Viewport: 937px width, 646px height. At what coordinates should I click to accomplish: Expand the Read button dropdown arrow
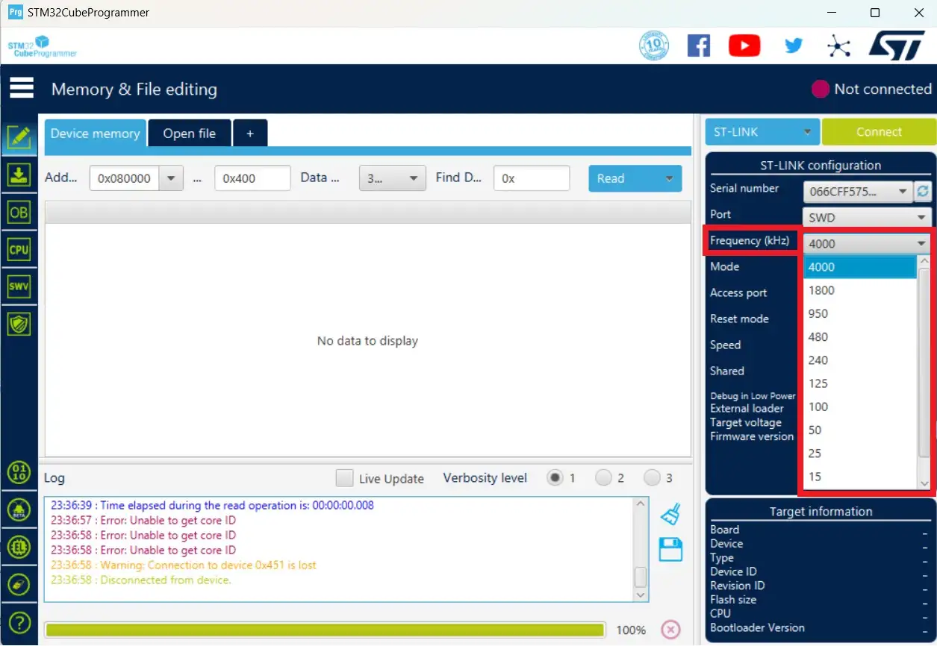click(x=669, y=178)
